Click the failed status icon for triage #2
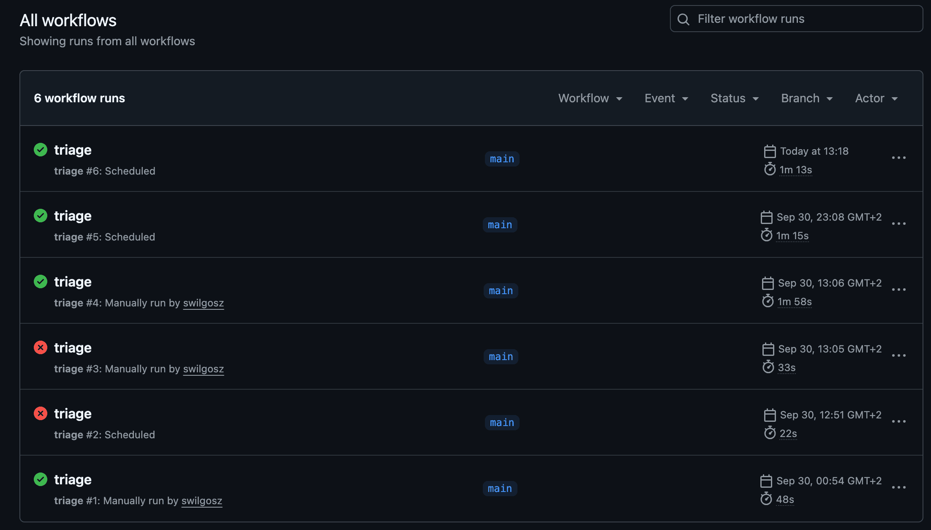The image size is (931, 530). pos(41,413)
